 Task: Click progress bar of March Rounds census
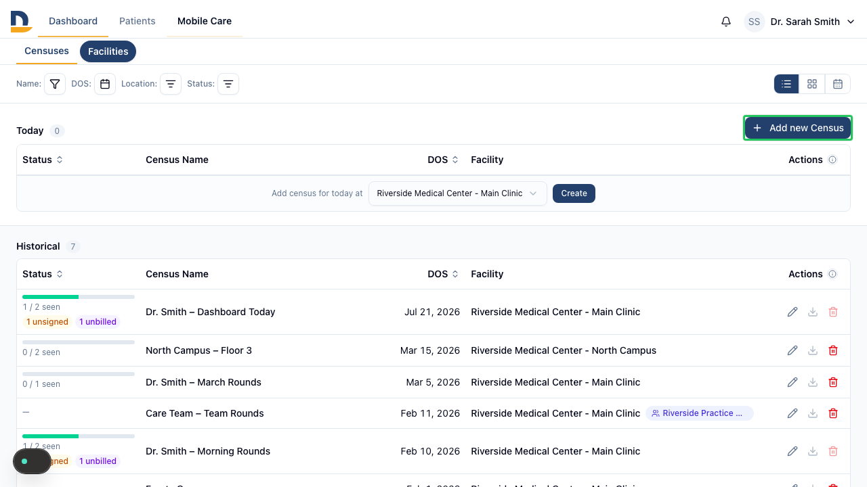(79, 374)
